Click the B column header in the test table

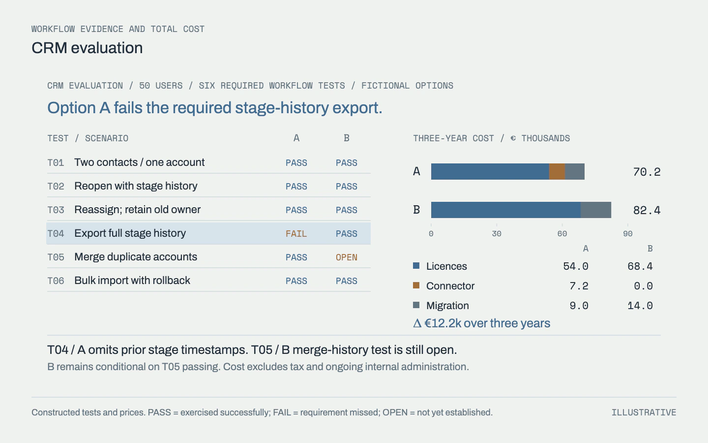tap(347, 138)
